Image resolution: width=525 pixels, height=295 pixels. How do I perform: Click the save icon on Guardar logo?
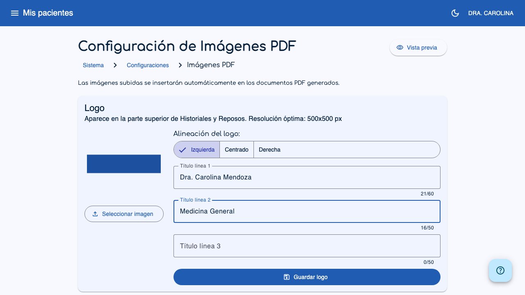(287, 277)
